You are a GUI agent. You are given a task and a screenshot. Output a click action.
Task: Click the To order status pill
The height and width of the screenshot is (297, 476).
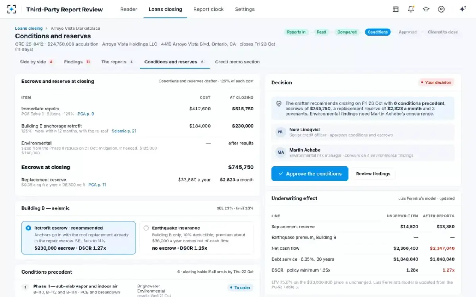(240, 287)
